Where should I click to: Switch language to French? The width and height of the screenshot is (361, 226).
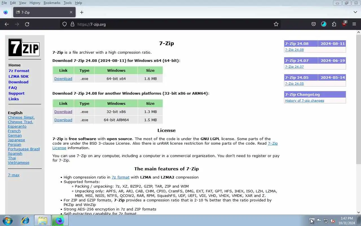click(14, 131)
